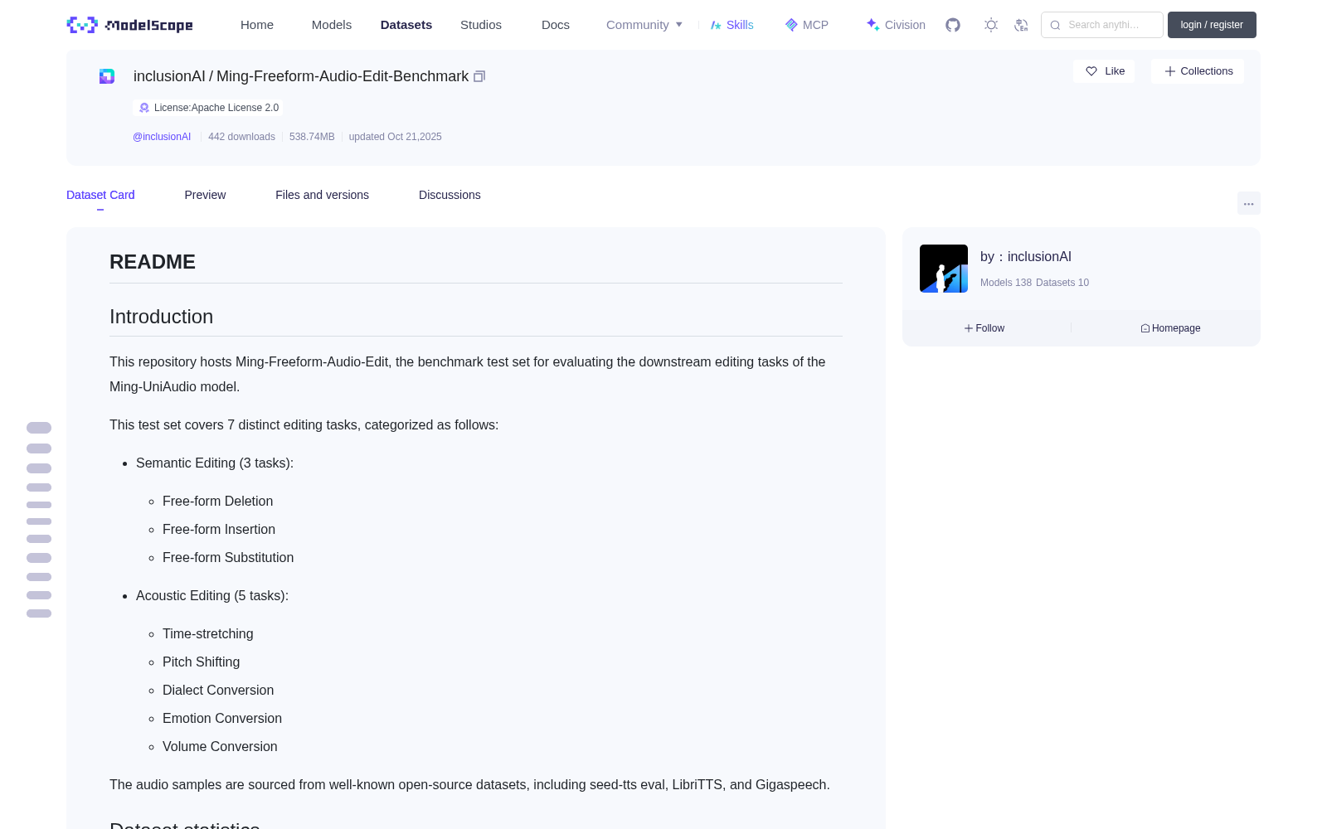Click Semantic Editing (3 tasks) bullet

click(x=215, y=463)
